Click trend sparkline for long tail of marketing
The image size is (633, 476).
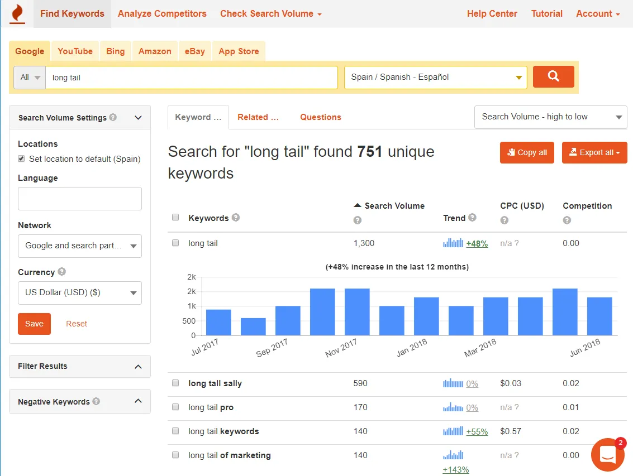coord(453,455)
